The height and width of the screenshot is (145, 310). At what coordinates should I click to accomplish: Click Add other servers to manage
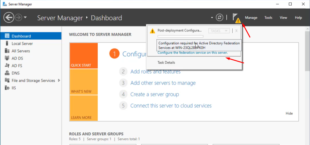pos(163,83)
